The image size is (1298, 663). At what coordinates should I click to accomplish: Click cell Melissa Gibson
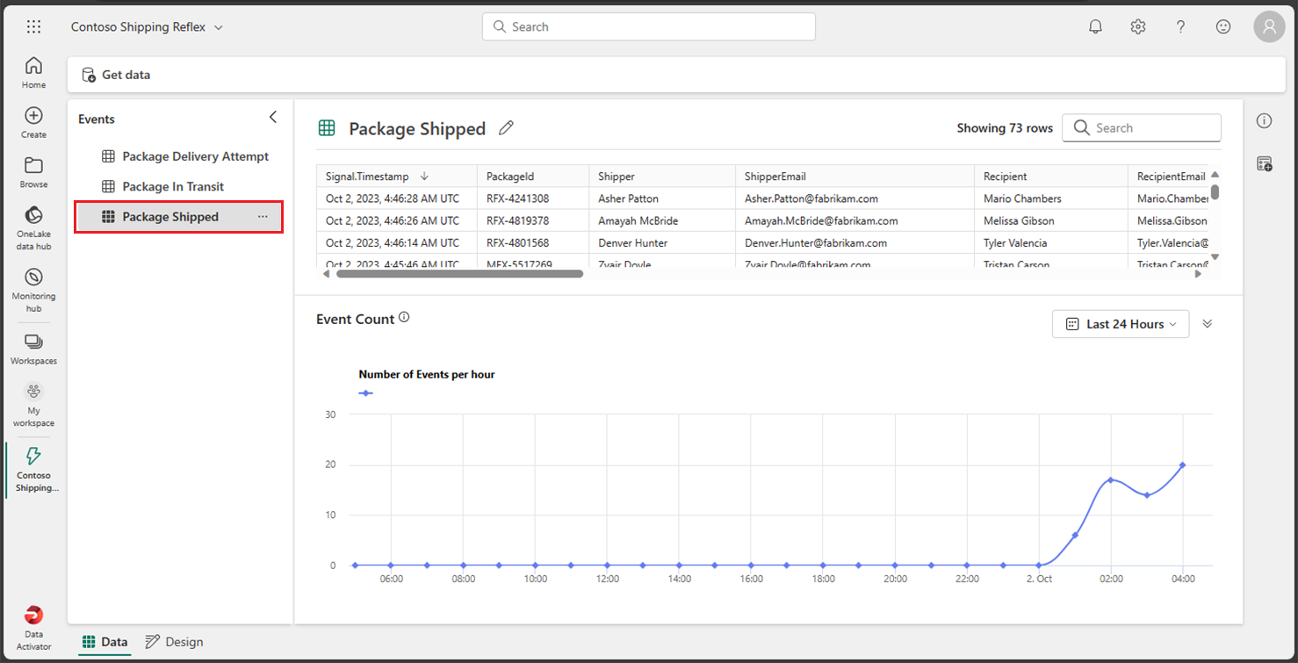[1050, 220]
